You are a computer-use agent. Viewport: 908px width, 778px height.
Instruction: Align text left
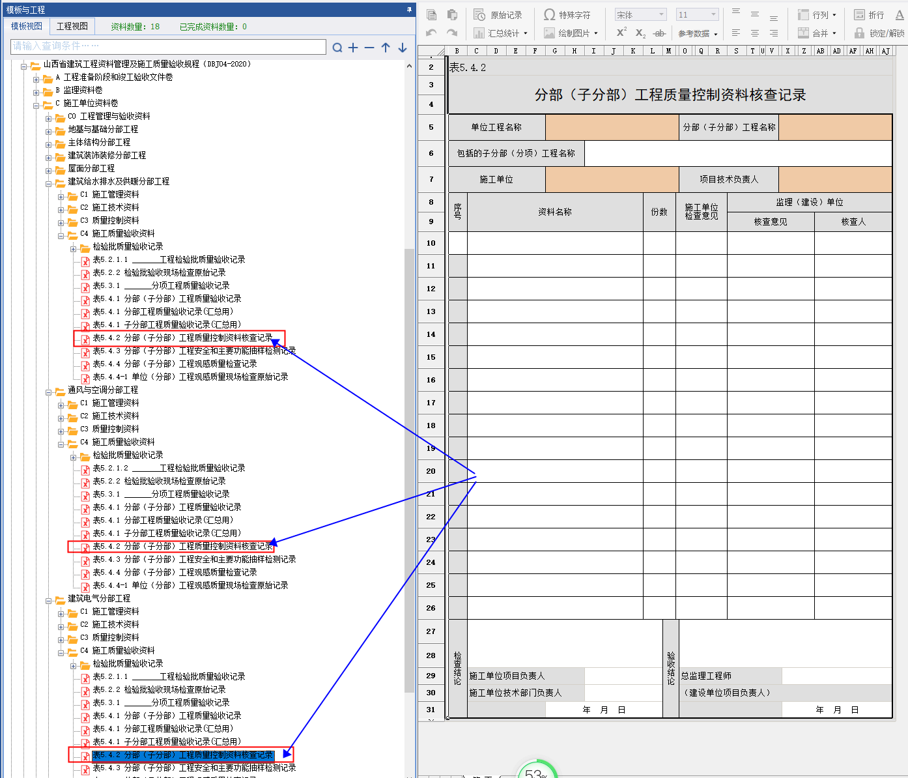click(736, 33)
